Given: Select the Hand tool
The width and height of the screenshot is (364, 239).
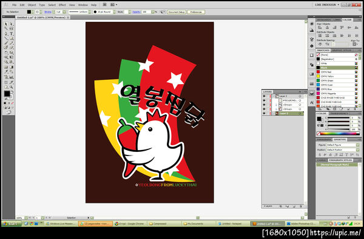Looking at the screenshot, I should tap(6, 87).
